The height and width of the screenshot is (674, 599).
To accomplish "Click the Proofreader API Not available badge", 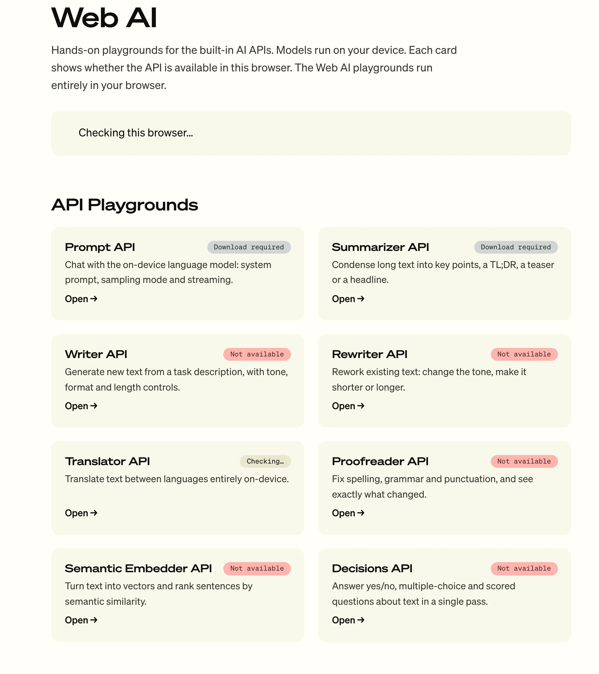I will (524, 462).
